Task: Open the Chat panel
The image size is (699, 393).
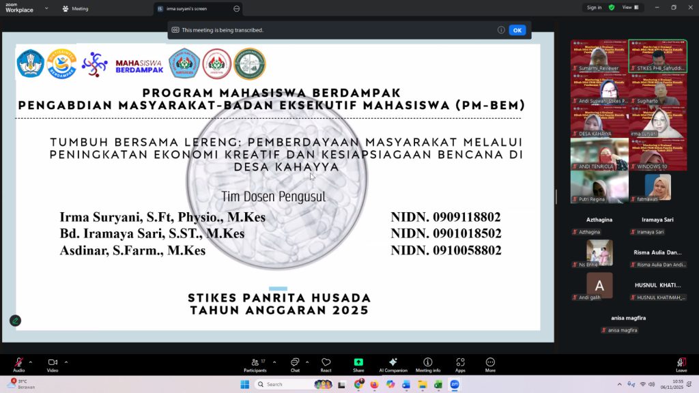Action: tap(295, 364)
